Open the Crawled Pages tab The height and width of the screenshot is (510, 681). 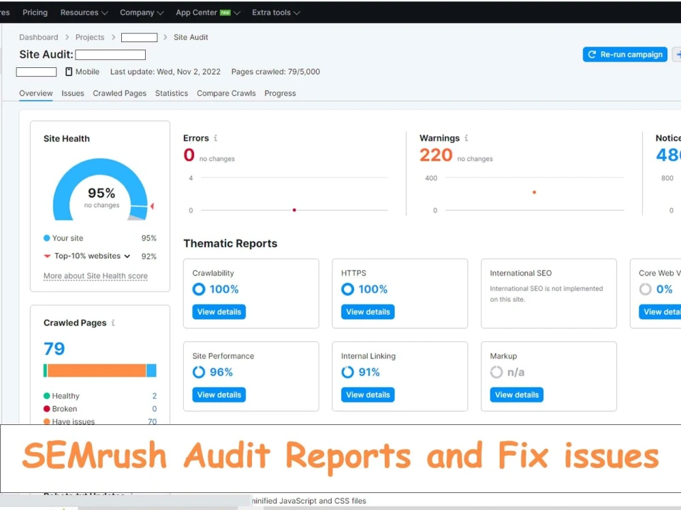tap(119, 93)
